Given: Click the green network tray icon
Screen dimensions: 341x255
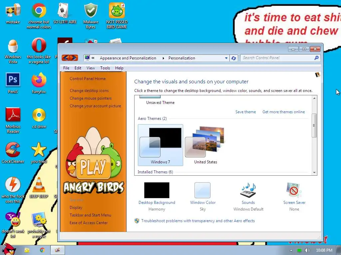Looking at the screenshot, I should click(x=299, y=250).
